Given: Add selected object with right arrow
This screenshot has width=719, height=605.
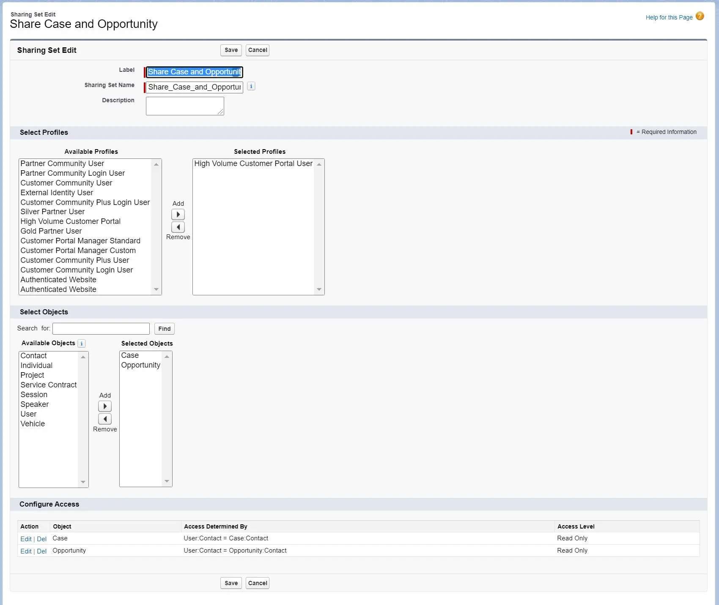Looking at the screenshot, I should click(x=105, y=406).
